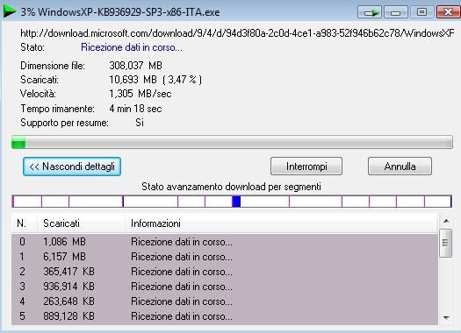Click the scroll down arrow in segment list
Screen dimensions: 461x333
pyautogui.click(x=446, y=318)
